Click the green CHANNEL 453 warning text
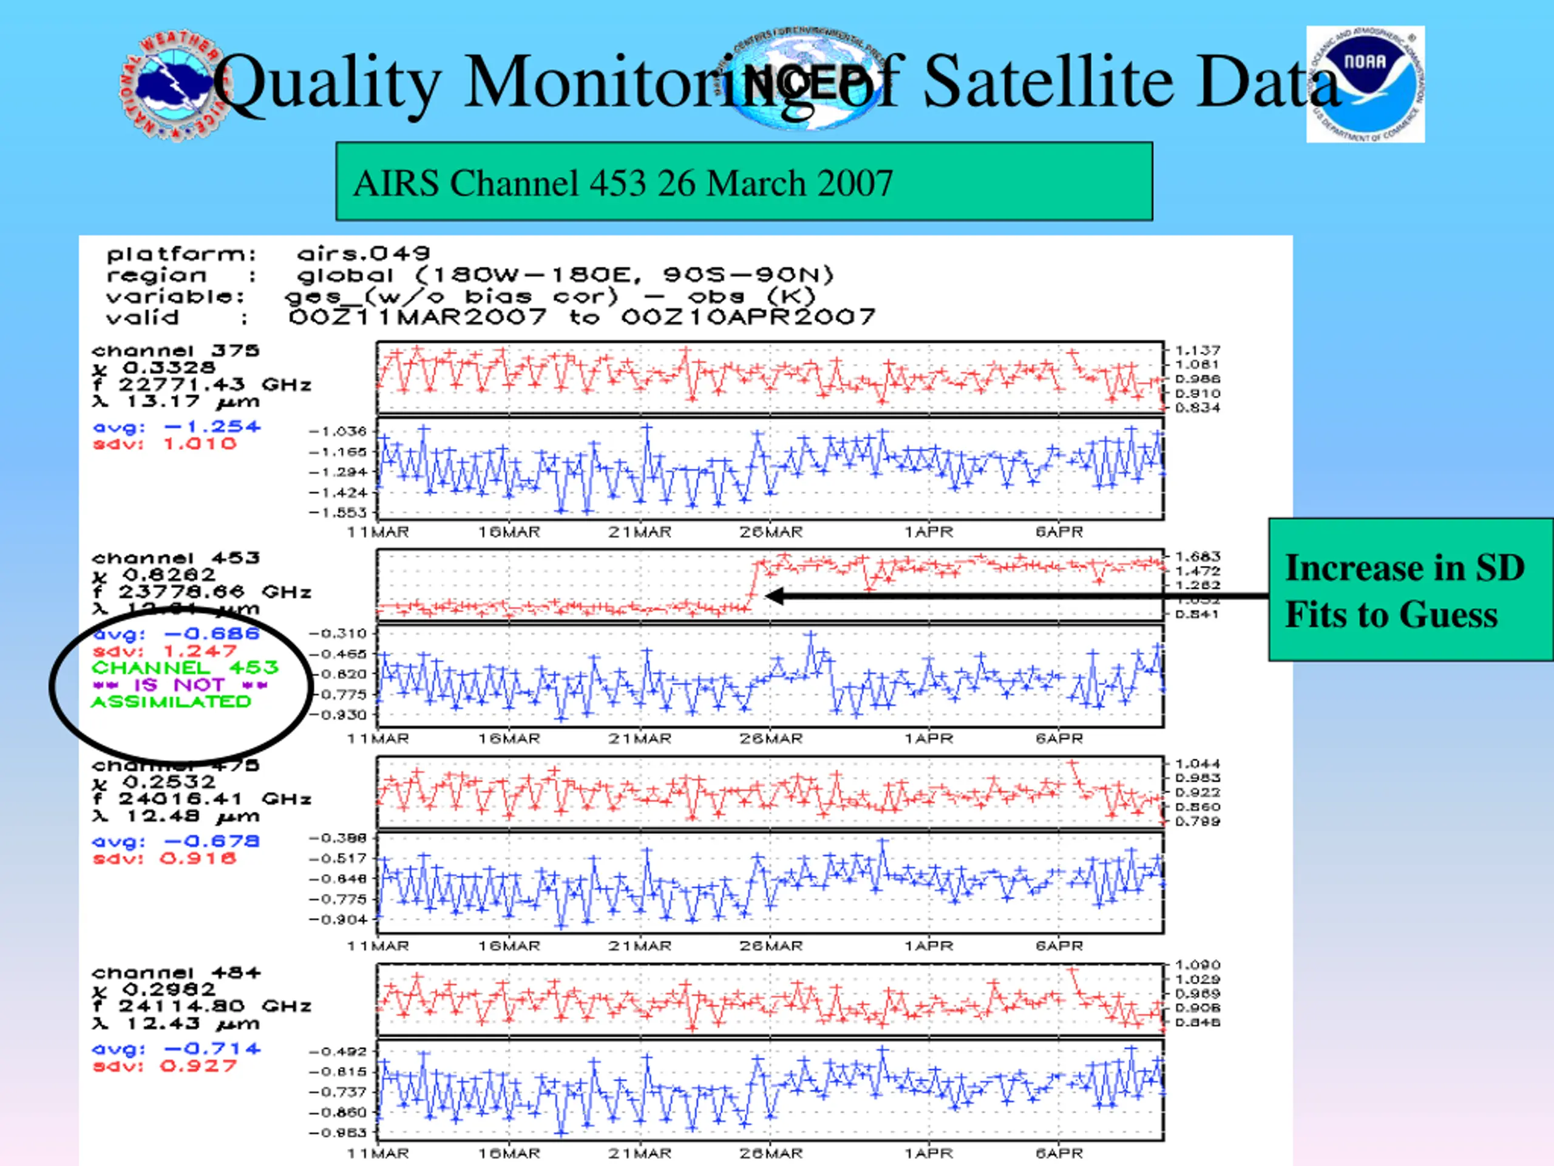Viewport: 1554px width, 1166px height. [x=185, y=667]
